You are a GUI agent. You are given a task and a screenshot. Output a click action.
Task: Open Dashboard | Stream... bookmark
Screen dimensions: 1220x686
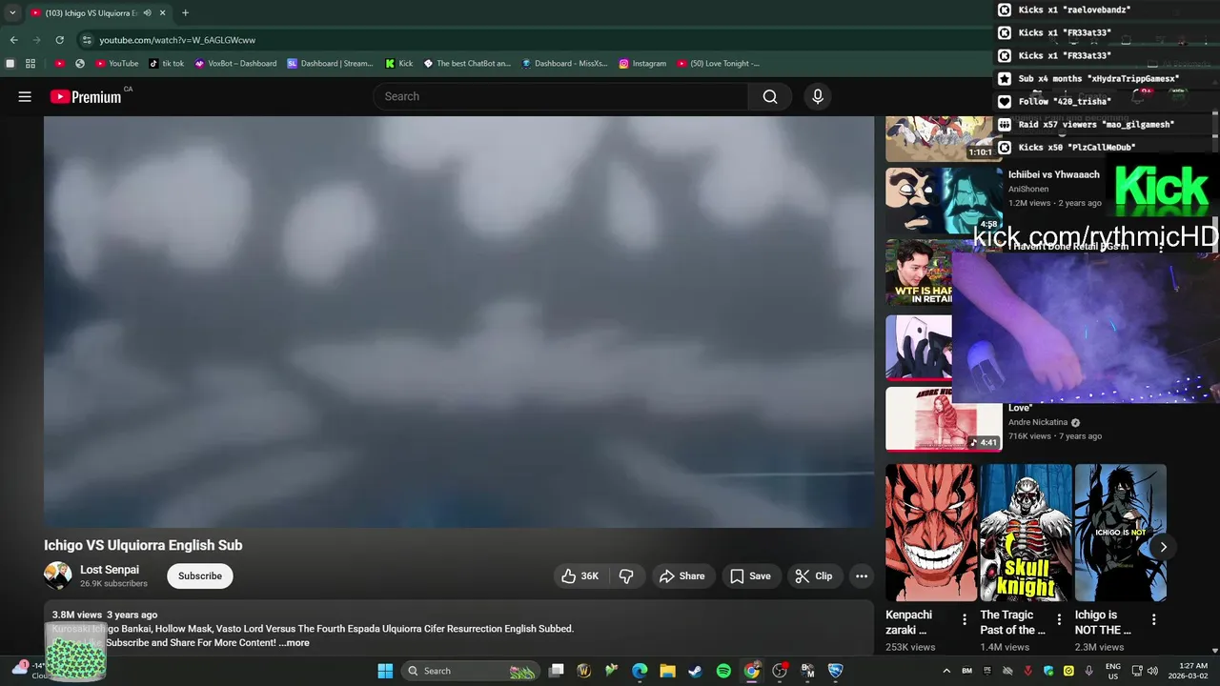tap(331, 64)
